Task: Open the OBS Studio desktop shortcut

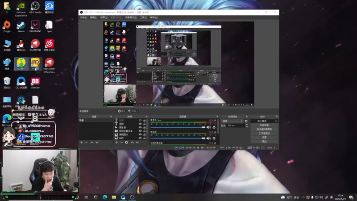Action: click(35, 8)
